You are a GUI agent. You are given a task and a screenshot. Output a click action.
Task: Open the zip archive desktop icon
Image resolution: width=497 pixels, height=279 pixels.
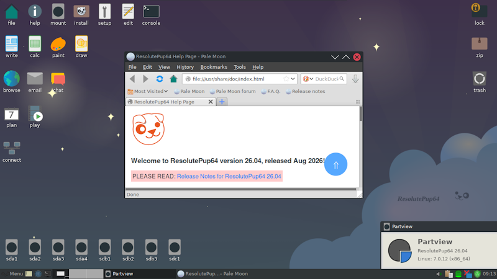coord(479,43)
